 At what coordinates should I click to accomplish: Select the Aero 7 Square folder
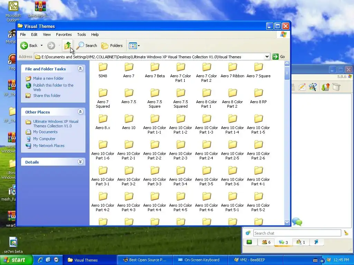coord(258,70)
